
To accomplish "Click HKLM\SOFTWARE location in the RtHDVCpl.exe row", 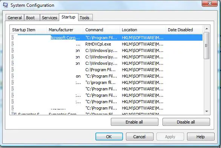I will [x=143, y=44].
